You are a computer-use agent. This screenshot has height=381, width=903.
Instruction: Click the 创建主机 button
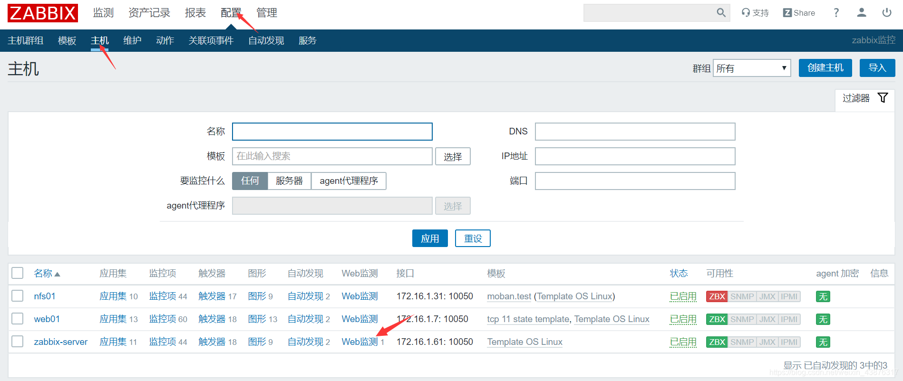(825, 68)
